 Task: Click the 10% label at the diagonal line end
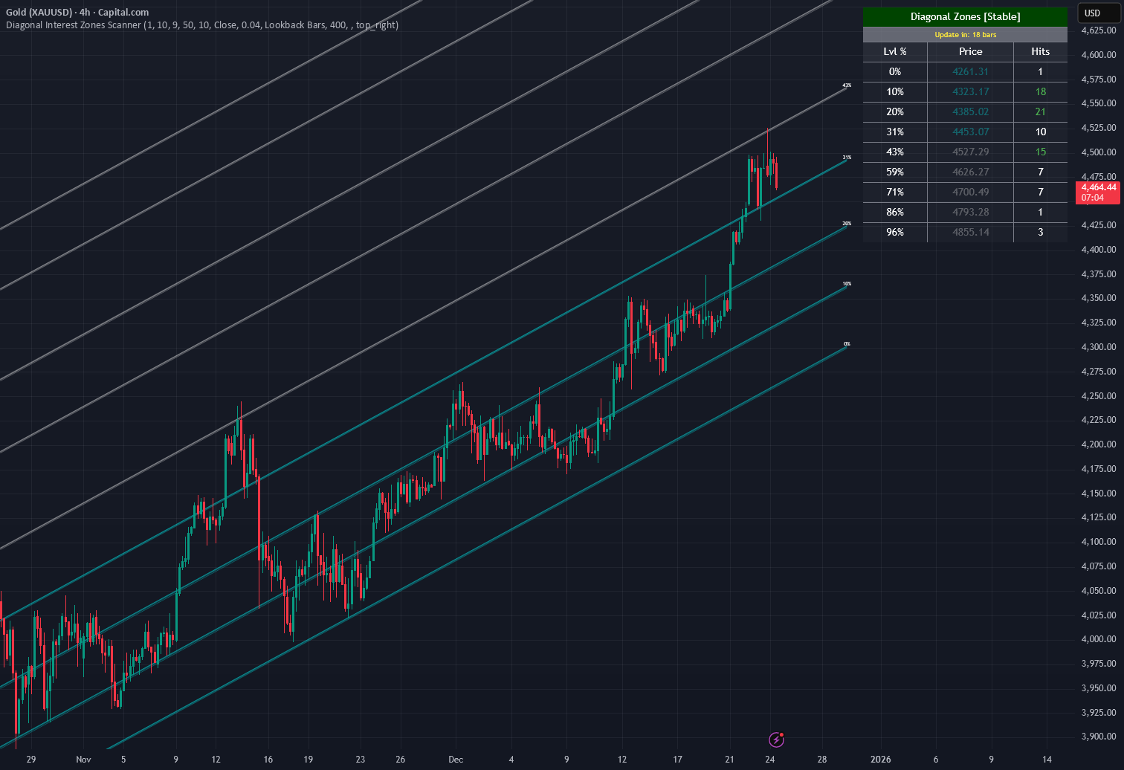(847, 284)
